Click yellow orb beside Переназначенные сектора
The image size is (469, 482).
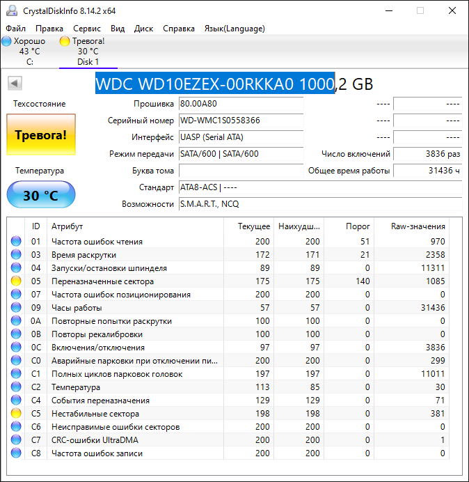click(16, 281)
